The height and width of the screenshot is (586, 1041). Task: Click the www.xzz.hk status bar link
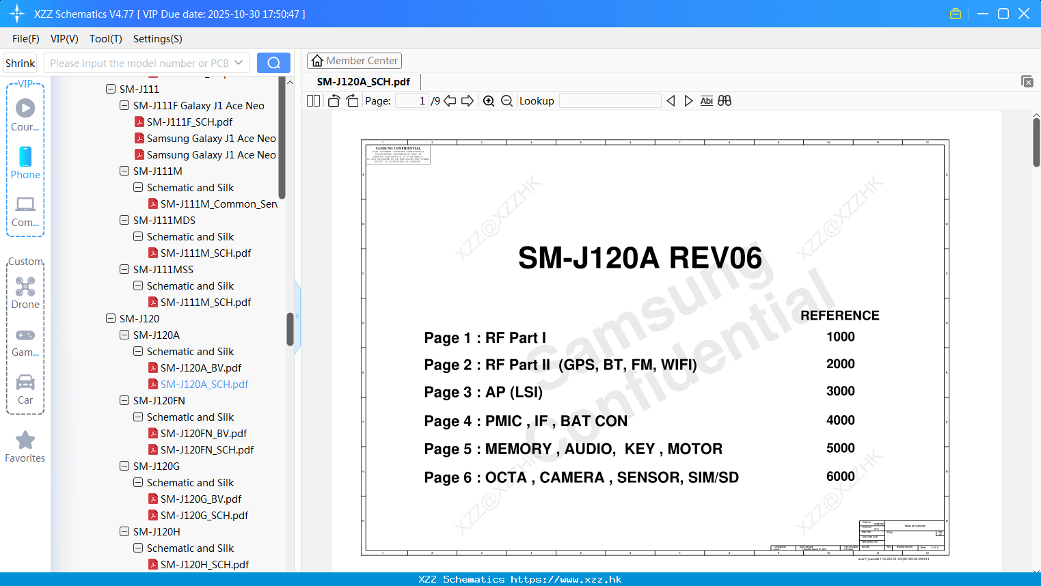566,579
